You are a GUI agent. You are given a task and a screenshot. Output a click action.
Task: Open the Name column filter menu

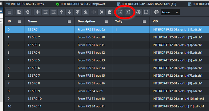[69, 21]
